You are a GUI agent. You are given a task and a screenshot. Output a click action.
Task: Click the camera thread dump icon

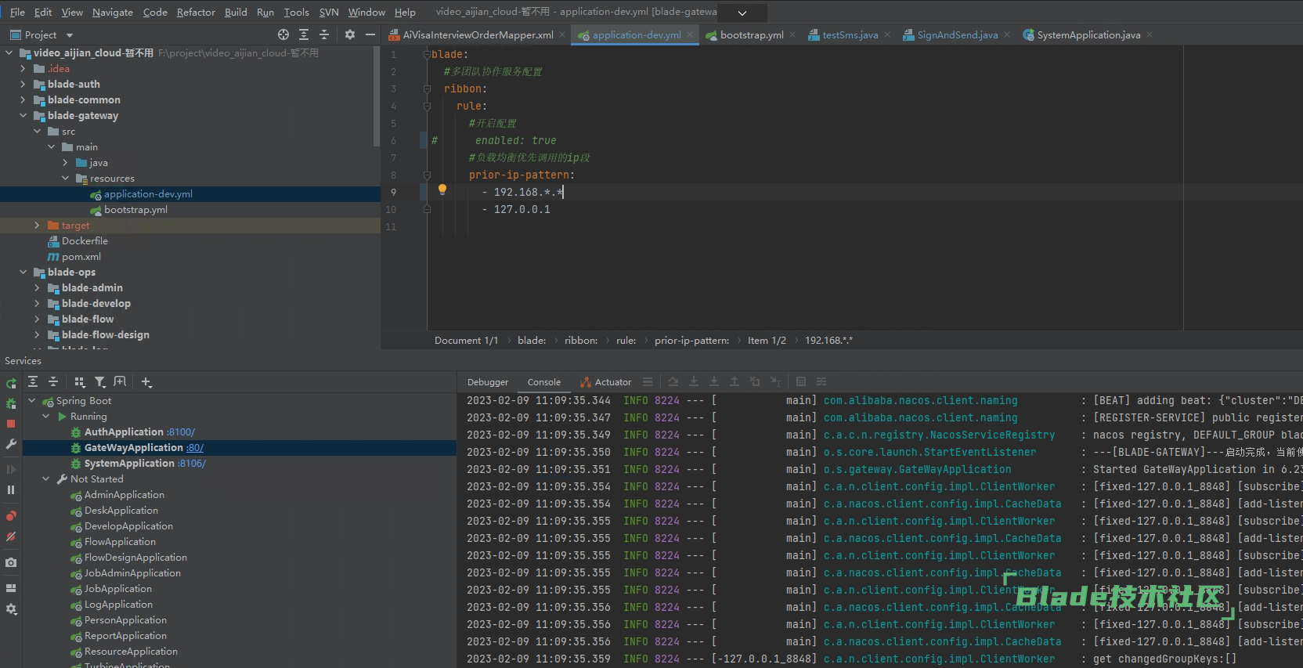11,562
